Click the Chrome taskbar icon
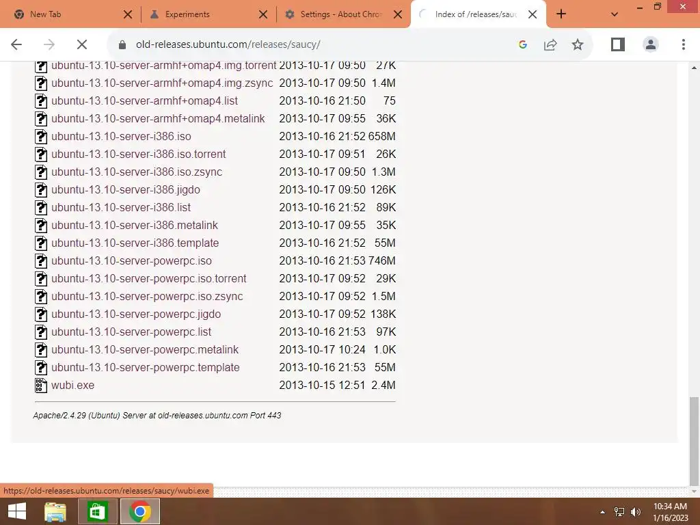 coord(139,511)
